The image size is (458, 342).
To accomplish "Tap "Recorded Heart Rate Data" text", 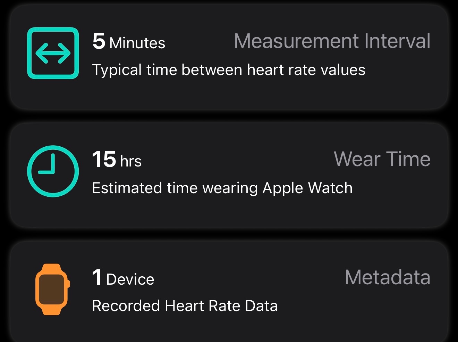I will point(185,306).
